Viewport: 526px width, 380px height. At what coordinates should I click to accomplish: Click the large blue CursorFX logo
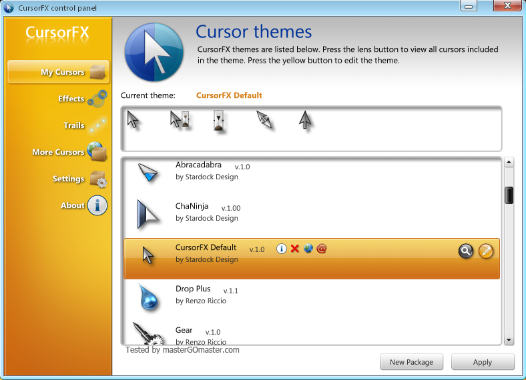point(154,52)
